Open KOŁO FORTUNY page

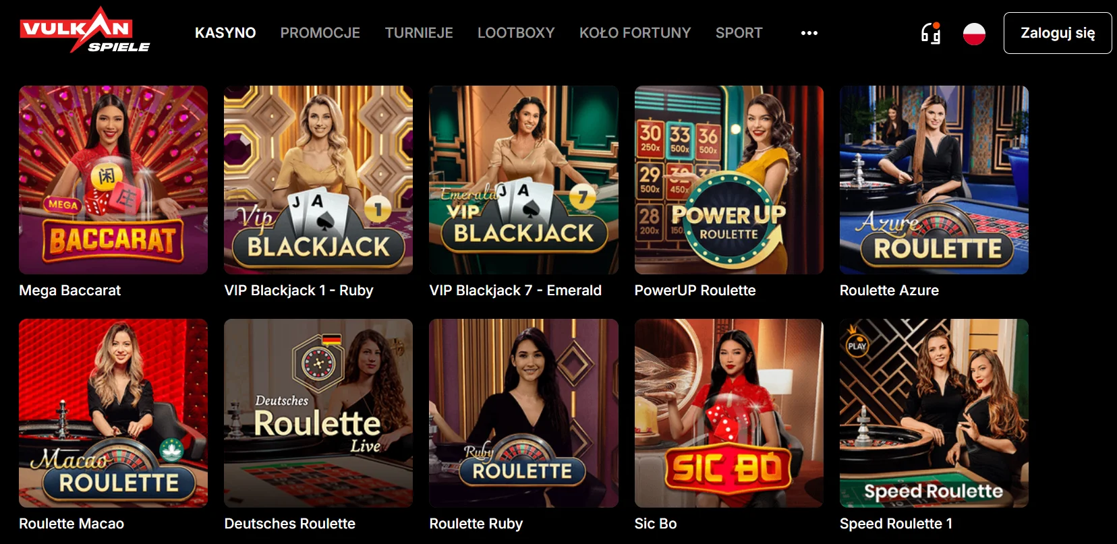[x=635, y=33]
